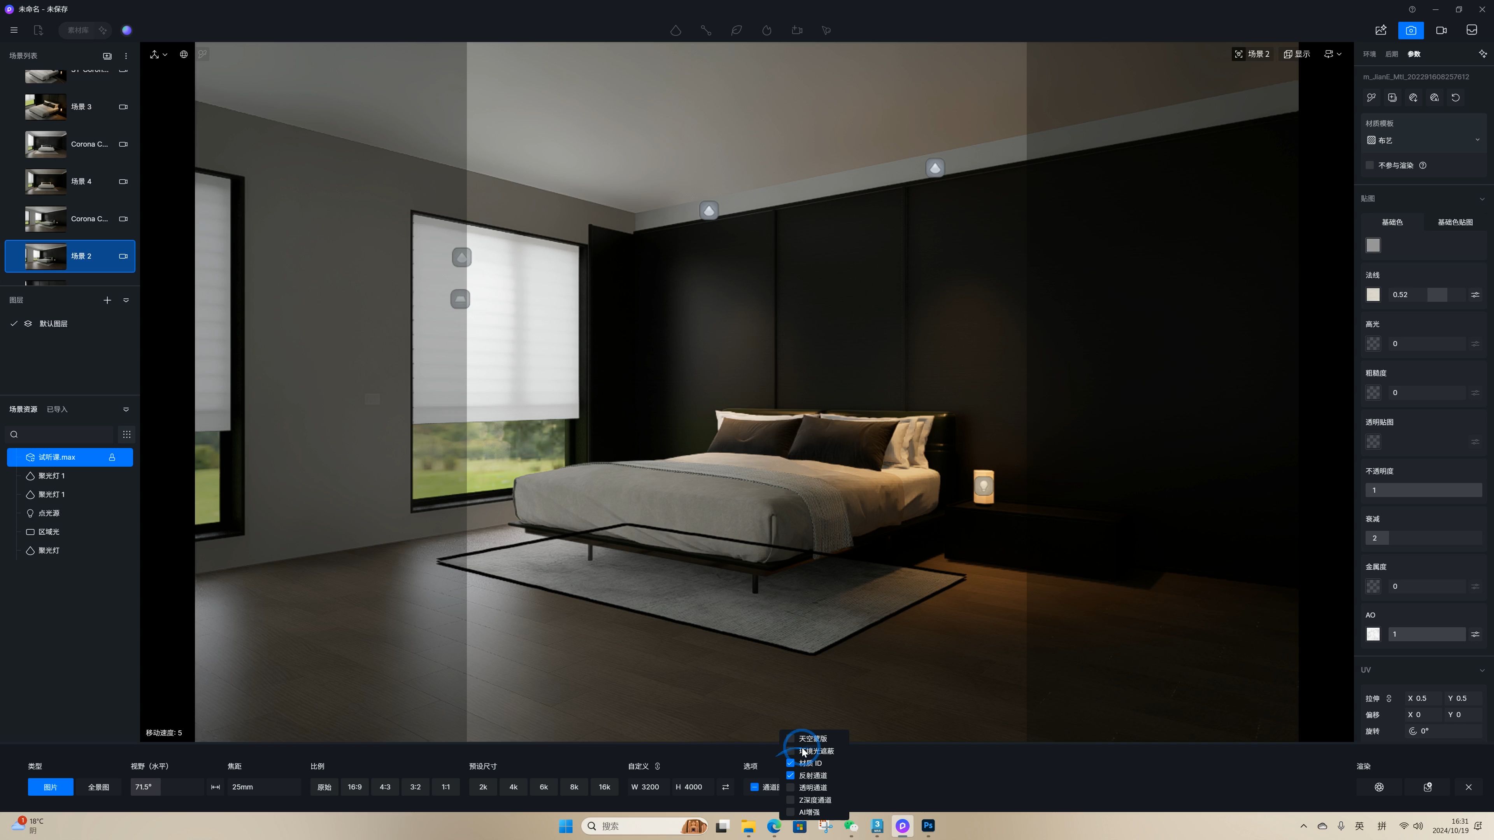1494x840 pixels.
Task: Choose the 原始 ratio button
Action: (x=324, y=787)
